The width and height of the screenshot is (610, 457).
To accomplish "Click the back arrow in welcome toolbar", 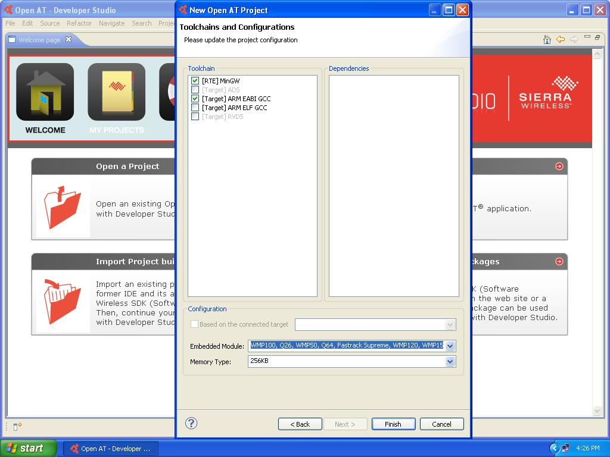I will [561, 39].
